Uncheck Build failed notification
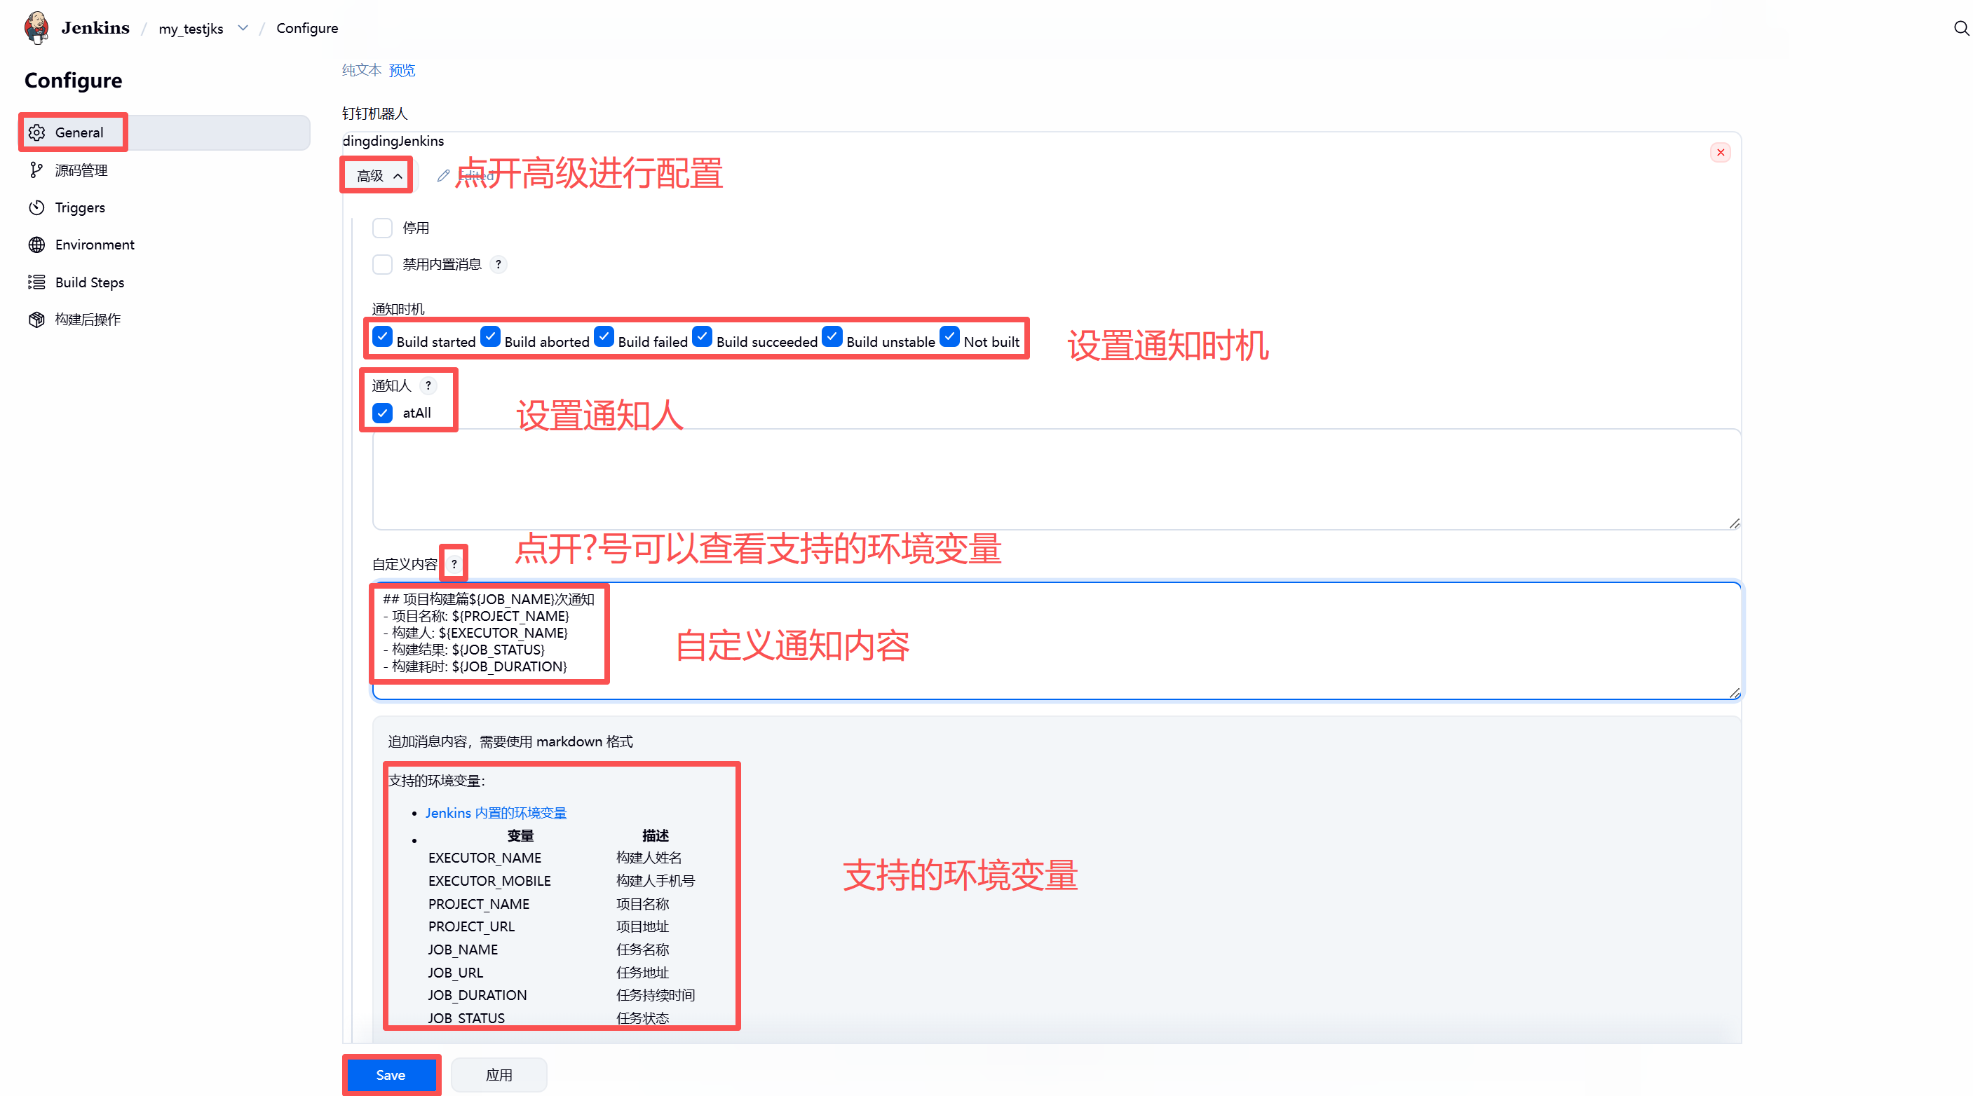 click(604, 337)
